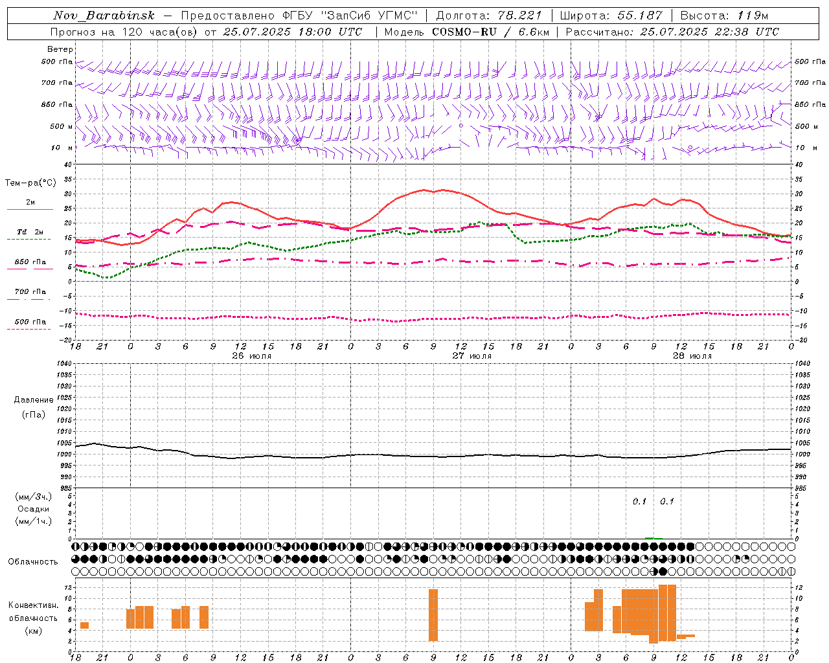Viewport: 829px width, 663px height.
Task: Click the filled black circle in the lowest cloud row
Action: tap(663, 571)
